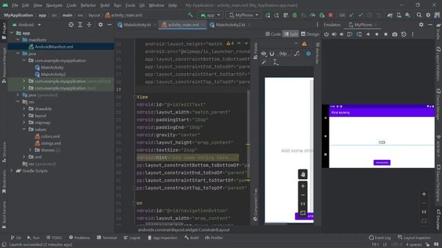This screenshot has width=442, height=248.
Task: Open strings.xml in project tree
Action: [x=50, y=143]
